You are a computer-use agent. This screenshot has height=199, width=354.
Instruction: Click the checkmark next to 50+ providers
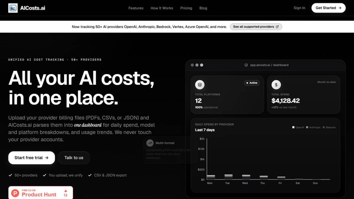(10, 175)
